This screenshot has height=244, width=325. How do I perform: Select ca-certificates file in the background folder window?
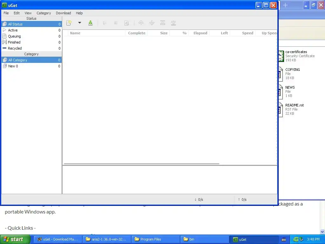296,56
